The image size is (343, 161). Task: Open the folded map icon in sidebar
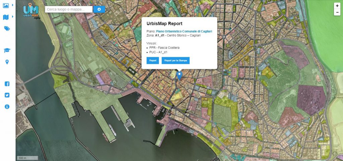[6, 17]
